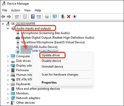Select Mice and other pointing devices

click(38, 89)
